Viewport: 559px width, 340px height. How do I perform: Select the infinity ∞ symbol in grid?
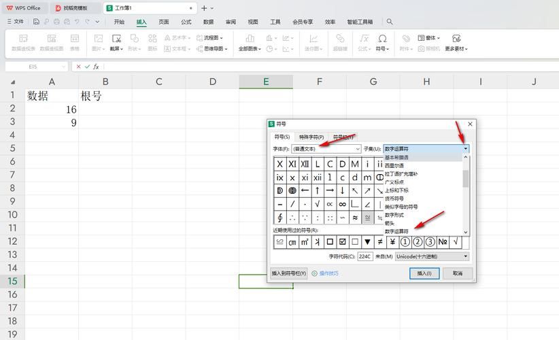tap(342, 204)
